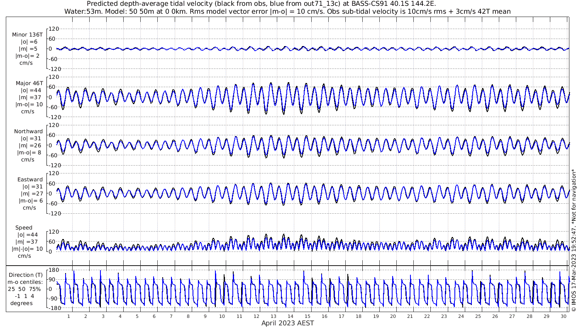Image resolution: width=581 pixels, height=332 pixels.
Task: Click the day '5' label on the date axis
Action: click(137, 316)
